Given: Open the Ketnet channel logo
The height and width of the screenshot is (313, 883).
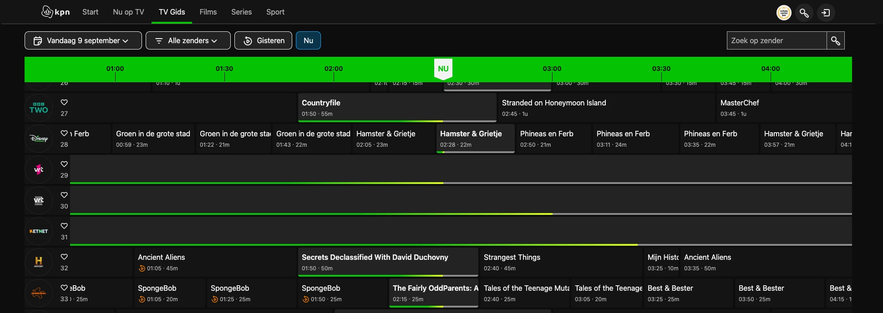Looking at the screenshot, I should point(39,231).
